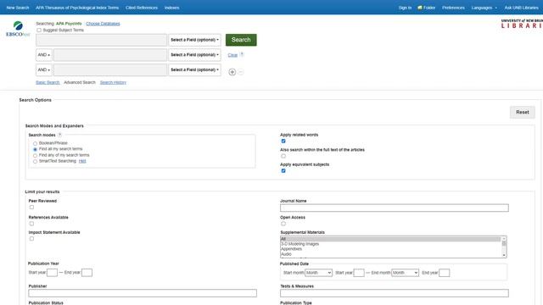
Task: Click the Publication Year Start year field
Action: pos(52,273)
